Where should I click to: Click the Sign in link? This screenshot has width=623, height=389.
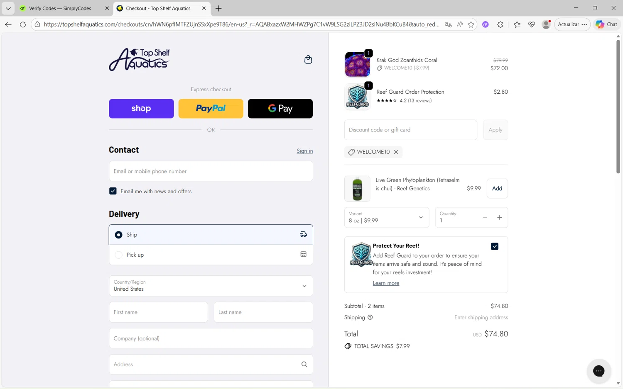[x=305, y=151]
